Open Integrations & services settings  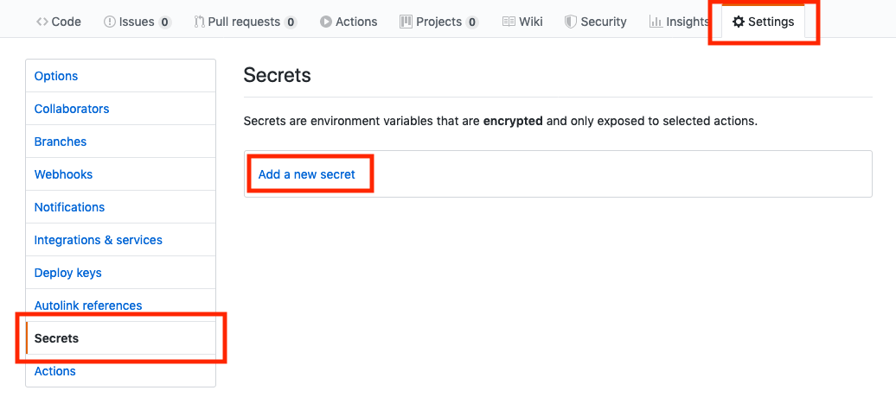(x=120, y=240)
